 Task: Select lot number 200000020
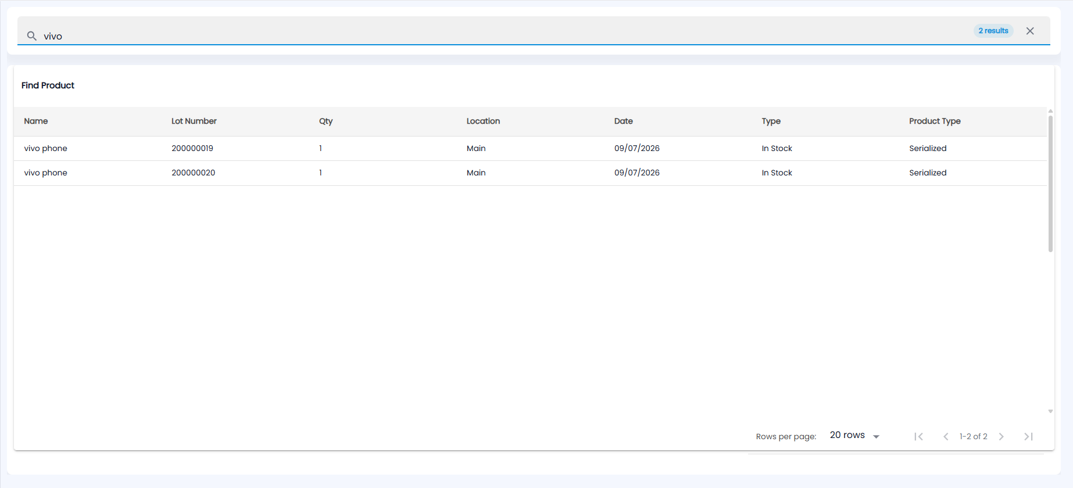[x=194, y=173]
